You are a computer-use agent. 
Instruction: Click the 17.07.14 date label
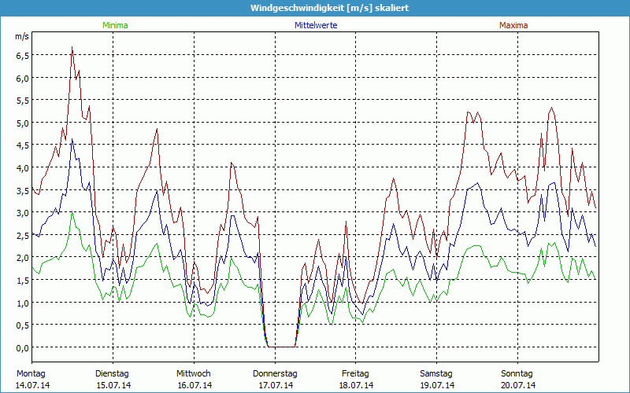276,385
